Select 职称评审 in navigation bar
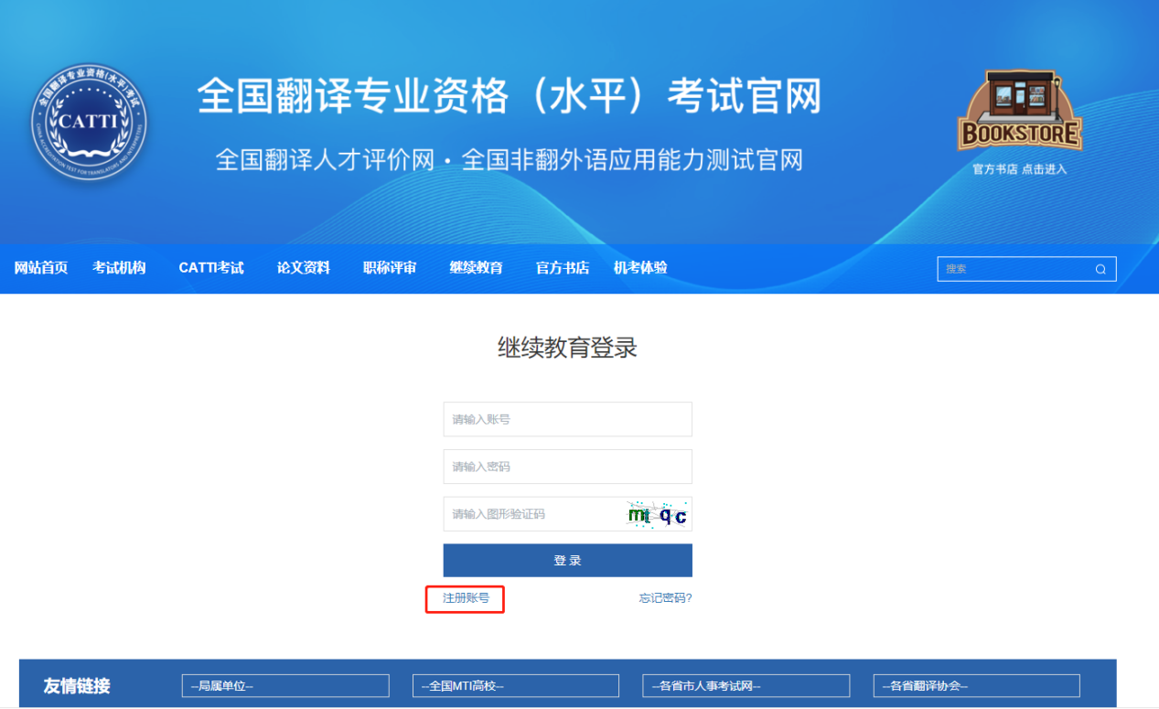 [390, 268]
